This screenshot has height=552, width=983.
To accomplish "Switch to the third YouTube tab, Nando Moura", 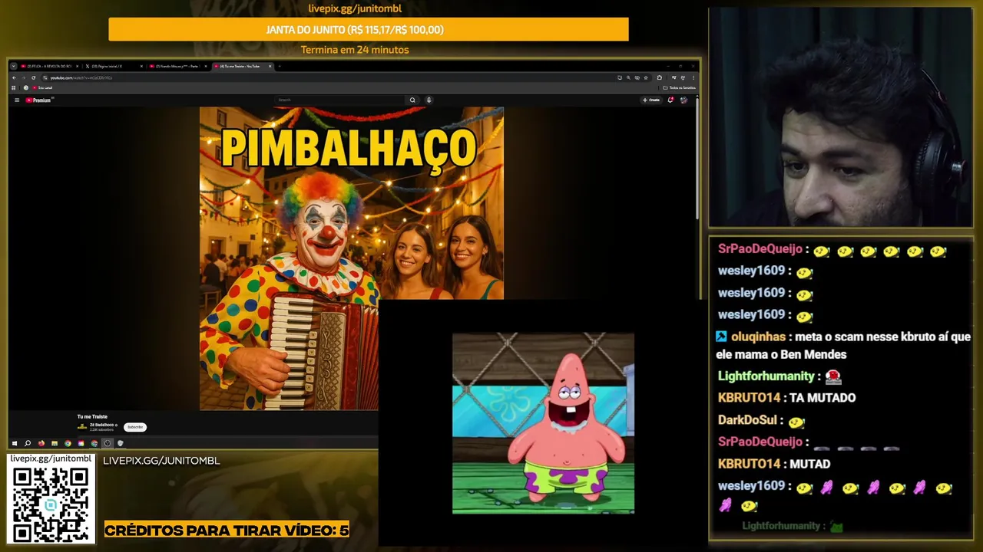I will coord(178,66).
